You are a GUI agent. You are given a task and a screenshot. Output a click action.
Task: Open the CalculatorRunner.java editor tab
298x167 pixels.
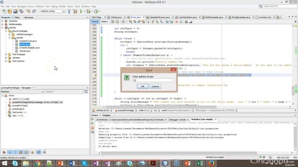tap(159, 17)
